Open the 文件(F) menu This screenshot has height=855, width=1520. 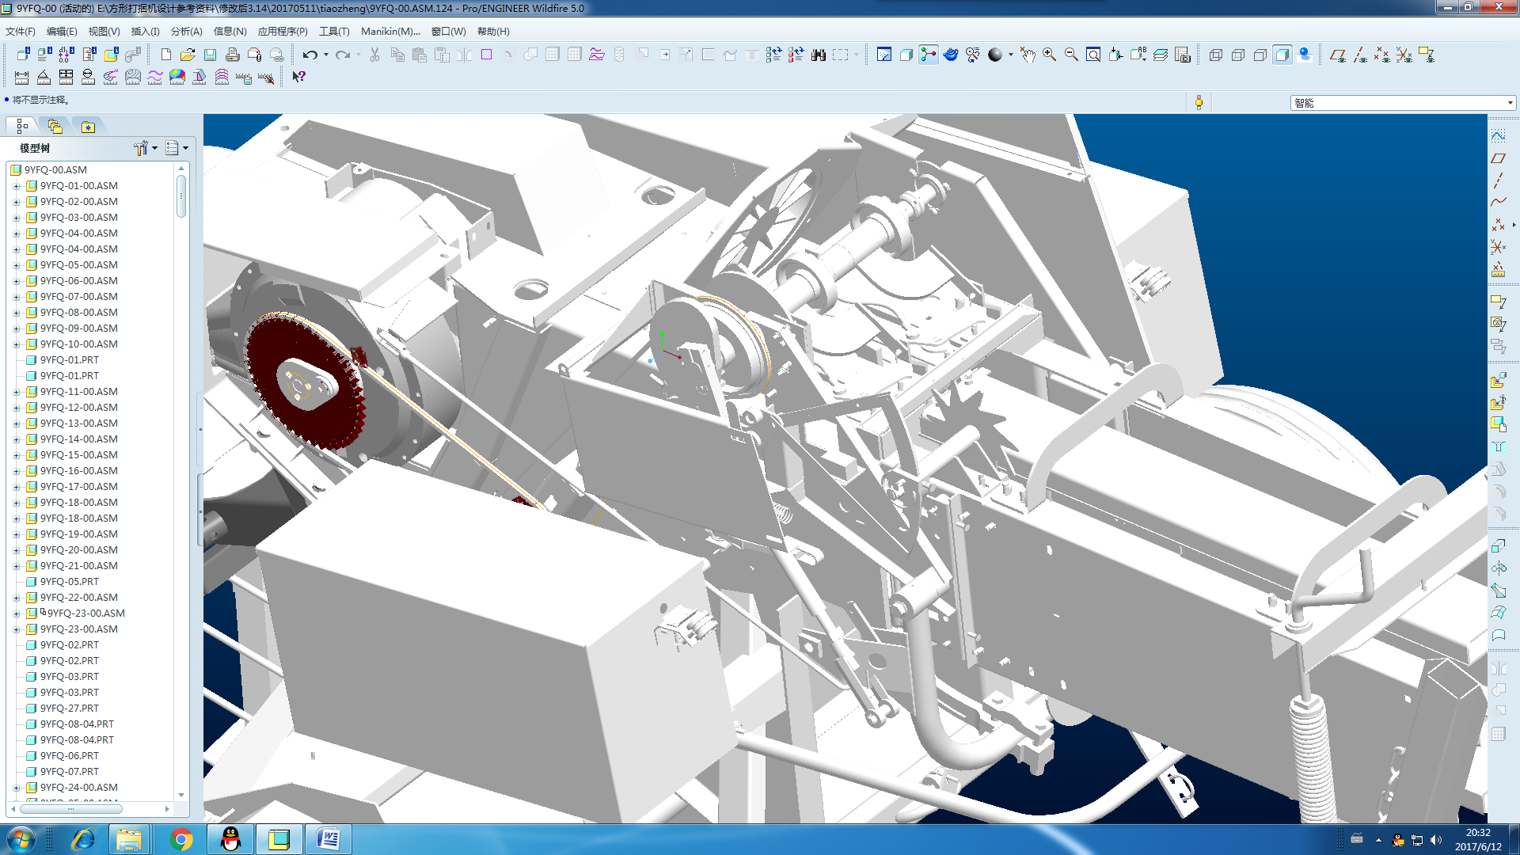pos(21,32)
